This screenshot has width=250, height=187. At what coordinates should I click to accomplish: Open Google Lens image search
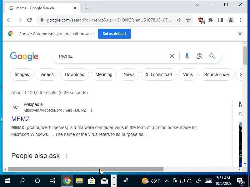(x=199, y=56)
